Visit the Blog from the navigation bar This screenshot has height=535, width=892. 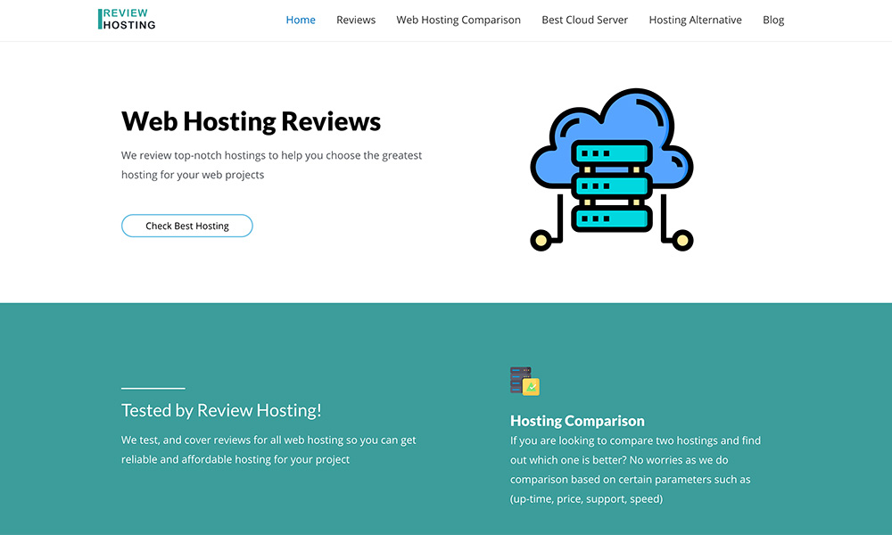click(773, 20)
